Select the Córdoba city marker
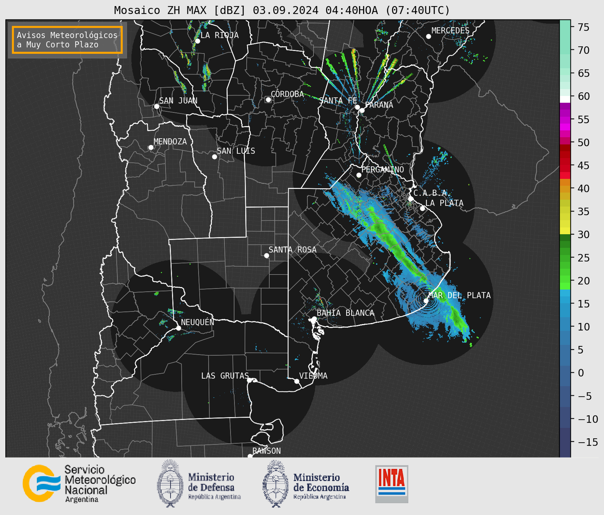604x515 pixels. tap(268, 100)
